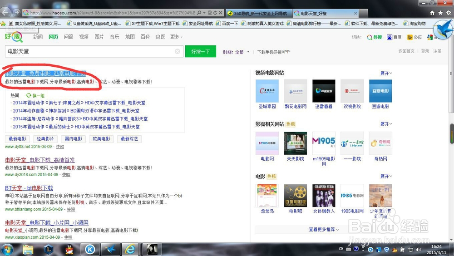Open address bar search dropdown arrow
This screenshot has height=256, width=454.
[x=204, y=13]
